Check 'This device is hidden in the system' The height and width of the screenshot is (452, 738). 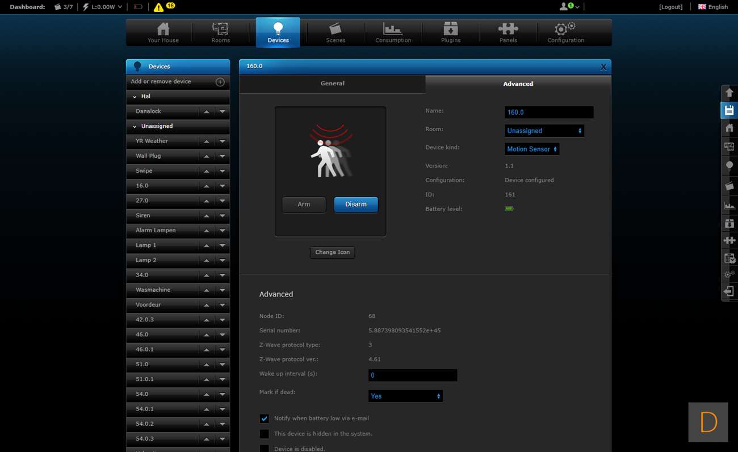[x=265, y=434]
